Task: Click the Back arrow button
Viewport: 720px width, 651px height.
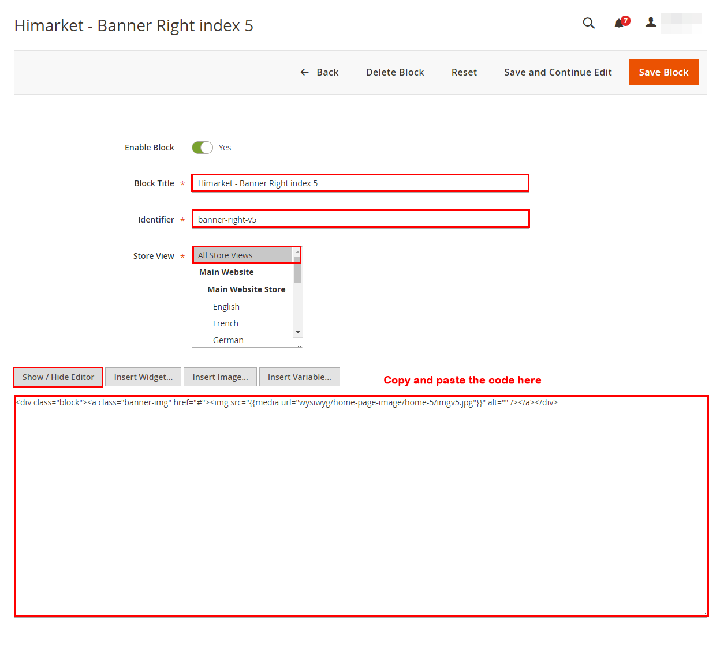Action: point(319,72)
